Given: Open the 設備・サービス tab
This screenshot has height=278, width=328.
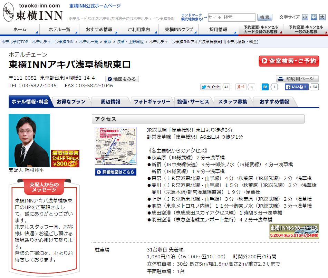Looking at the screenshot, I should pyautogui.click(x=193, y=102).
